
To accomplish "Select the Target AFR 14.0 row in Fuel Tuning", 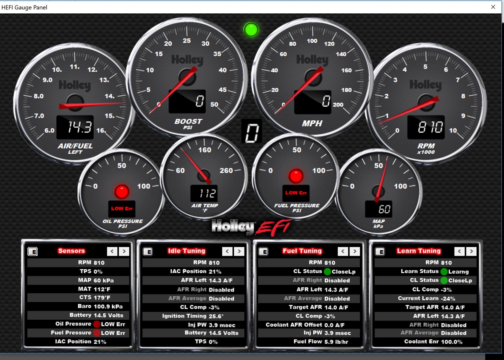I will coord(309,307).
